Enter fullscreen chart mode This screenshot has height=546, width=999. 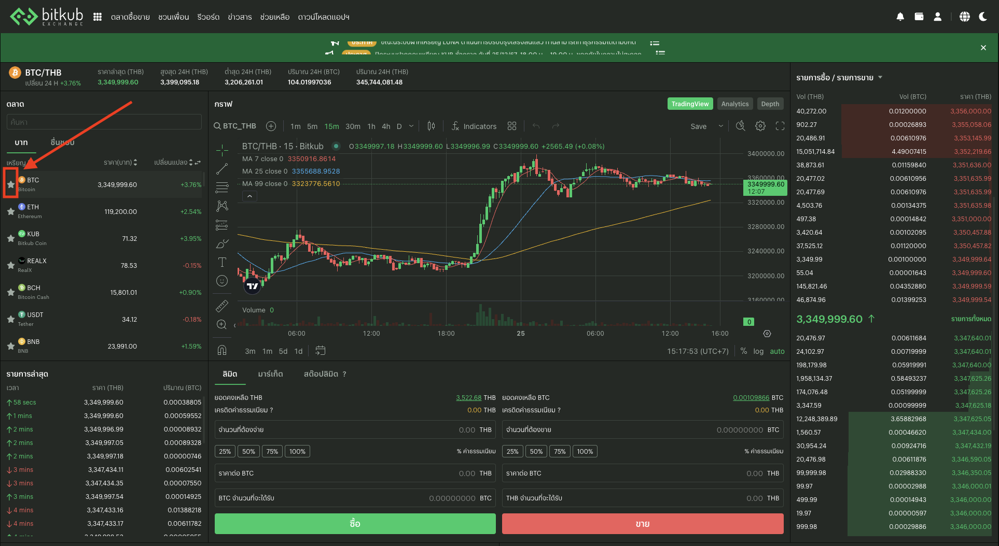(x=780, y=126)
